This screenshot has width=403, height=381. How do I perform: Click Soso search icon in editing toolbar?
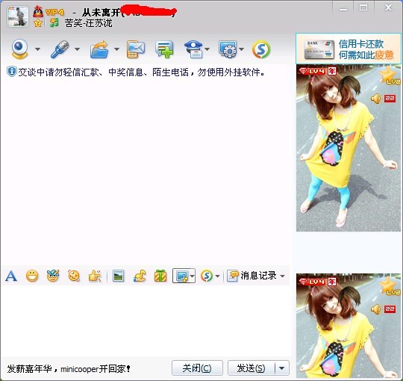(x=207, y=276)
